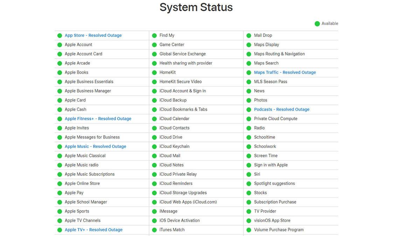420x236 pixels.
Task: Open the Apple TV+ Resolved Outage link
Action: (x=93, y=229)
